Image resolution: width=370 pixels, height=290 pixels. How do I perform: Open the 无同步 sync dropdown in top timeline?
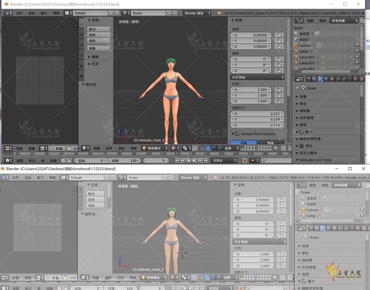click(x=224, y=160)
